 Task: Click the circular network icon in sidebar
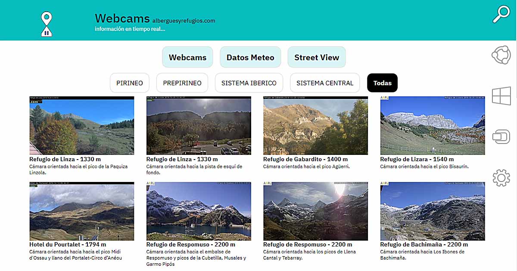[501, 55]
